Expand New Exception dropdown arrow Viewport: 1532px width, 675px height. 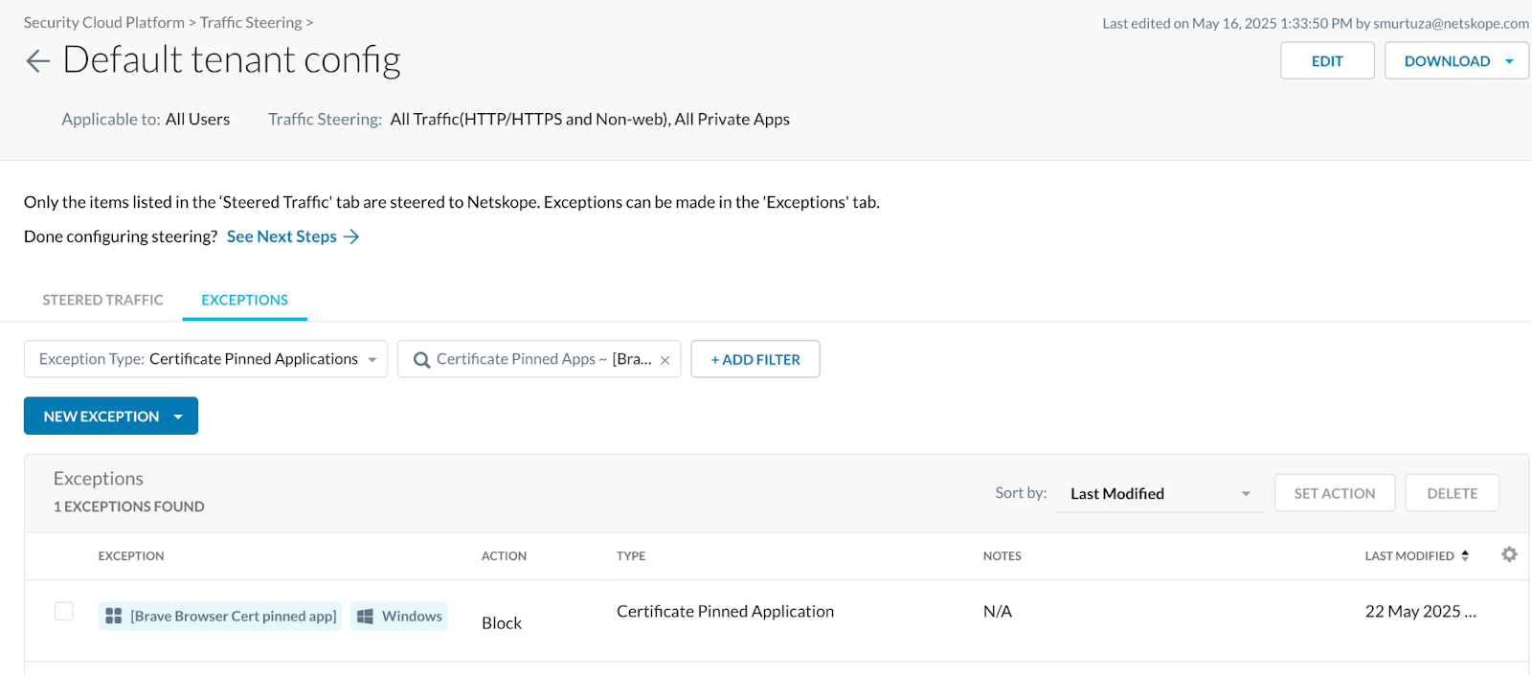(178, 416)
